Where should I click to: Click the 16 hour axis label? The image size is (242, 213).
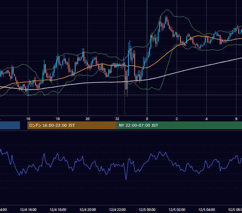[28, 119]
